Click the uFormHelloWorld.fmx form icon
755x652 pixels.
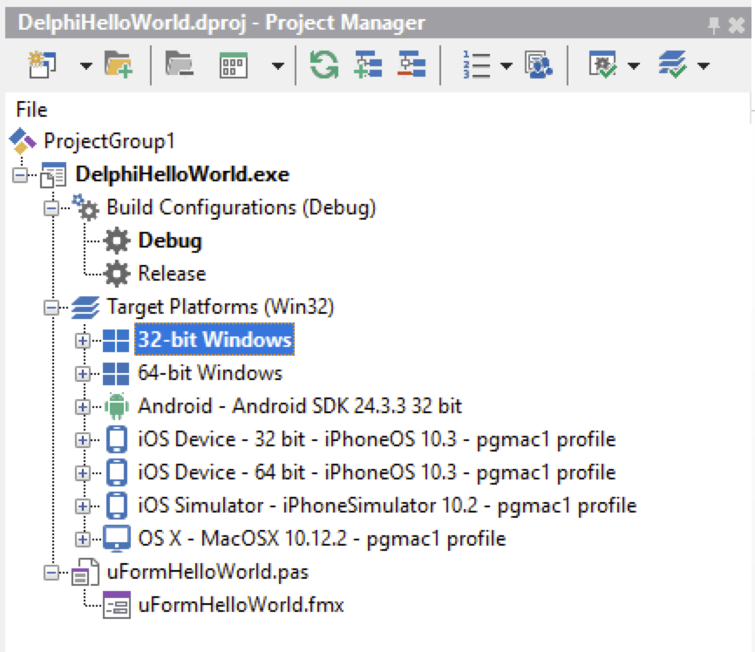tap(117, 605)
